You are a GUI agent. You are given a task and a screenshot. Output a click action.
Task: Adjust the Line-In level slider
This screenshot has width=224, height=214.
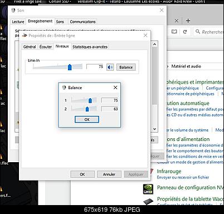[x=70, y=67]
